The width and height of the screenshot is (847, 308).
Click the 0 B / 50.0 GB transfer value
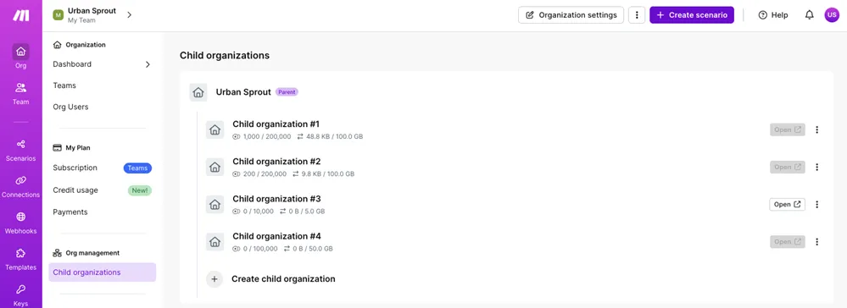[313, 249]
